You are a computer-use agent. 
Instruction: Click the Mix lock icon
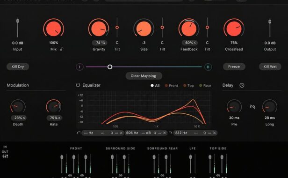click(x=61, y=49)
